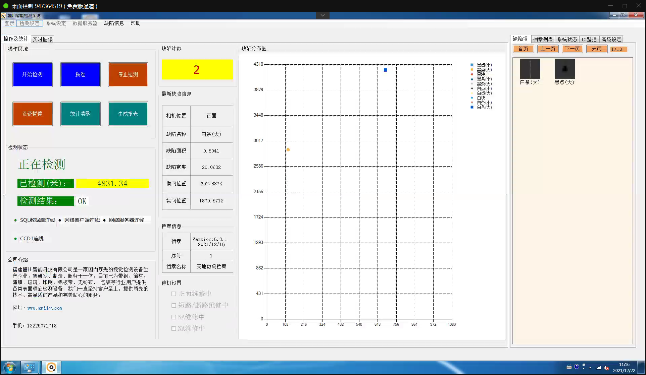Check the 正面维修中 checkbox
This screenshot has height=375, width=646.
pyautogui.click(x=173, y=294)
